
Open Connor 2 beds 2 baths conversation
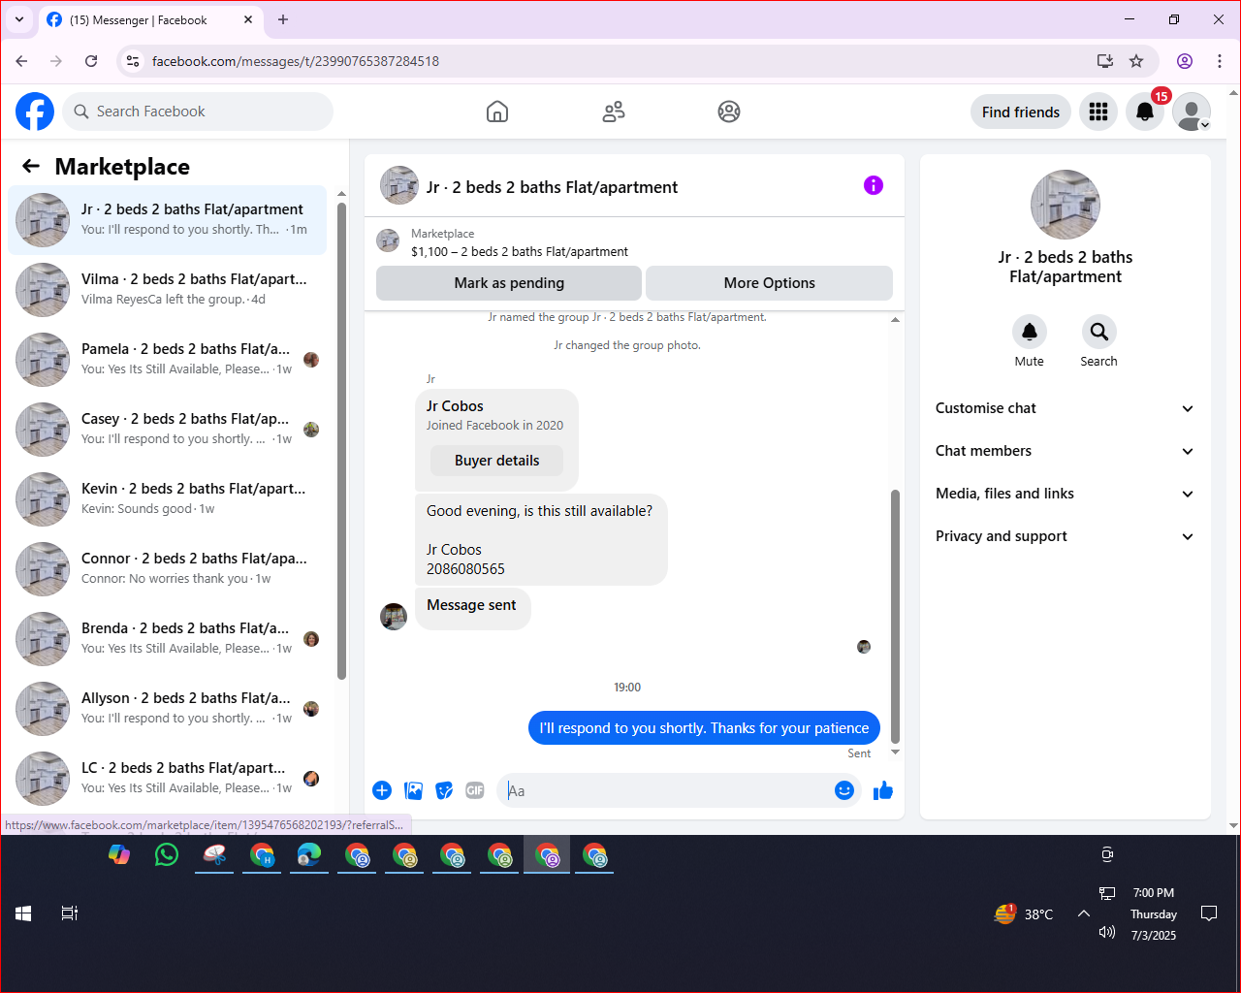coord(168,569)
